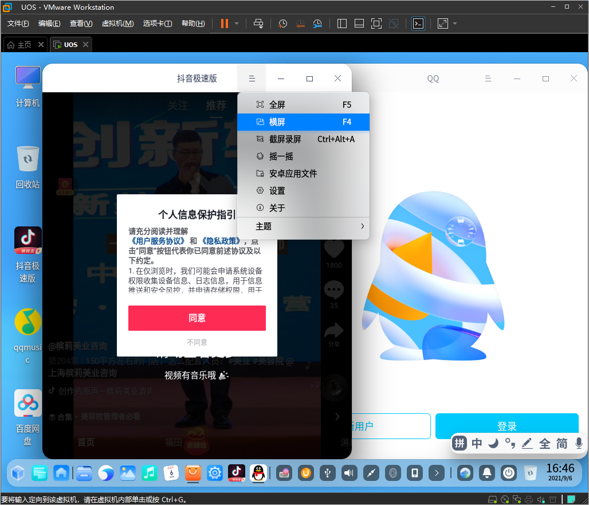Viewport: 589px width, 505px height.
Task: Open the 查看(V) menu
Action: pyautogui.click(x=81, y=24)
